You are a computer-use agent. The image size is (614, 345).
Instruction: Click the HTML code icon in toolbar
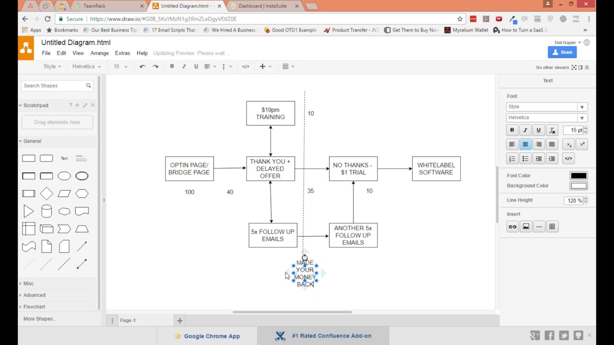pyautogui.click(x=246, y=67)
